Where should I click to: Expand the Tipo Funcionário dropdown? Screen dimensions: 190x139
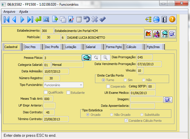tap(81, 85)
